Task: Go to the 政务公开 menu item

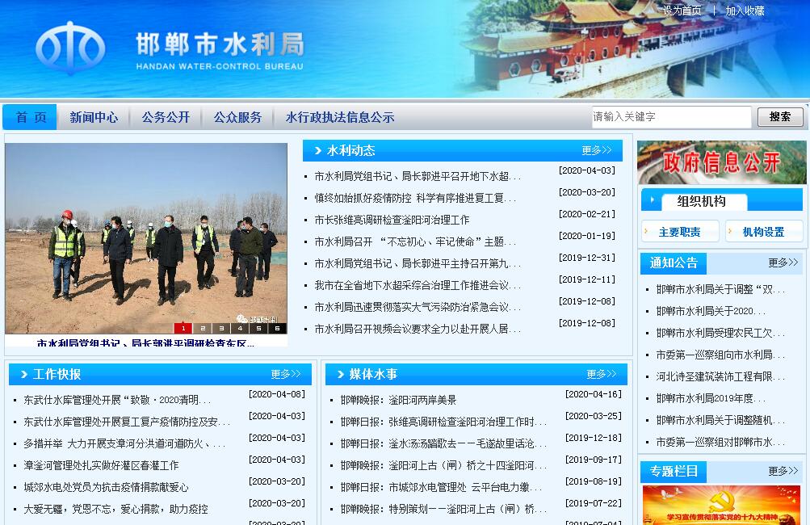Action: point(166,117)
